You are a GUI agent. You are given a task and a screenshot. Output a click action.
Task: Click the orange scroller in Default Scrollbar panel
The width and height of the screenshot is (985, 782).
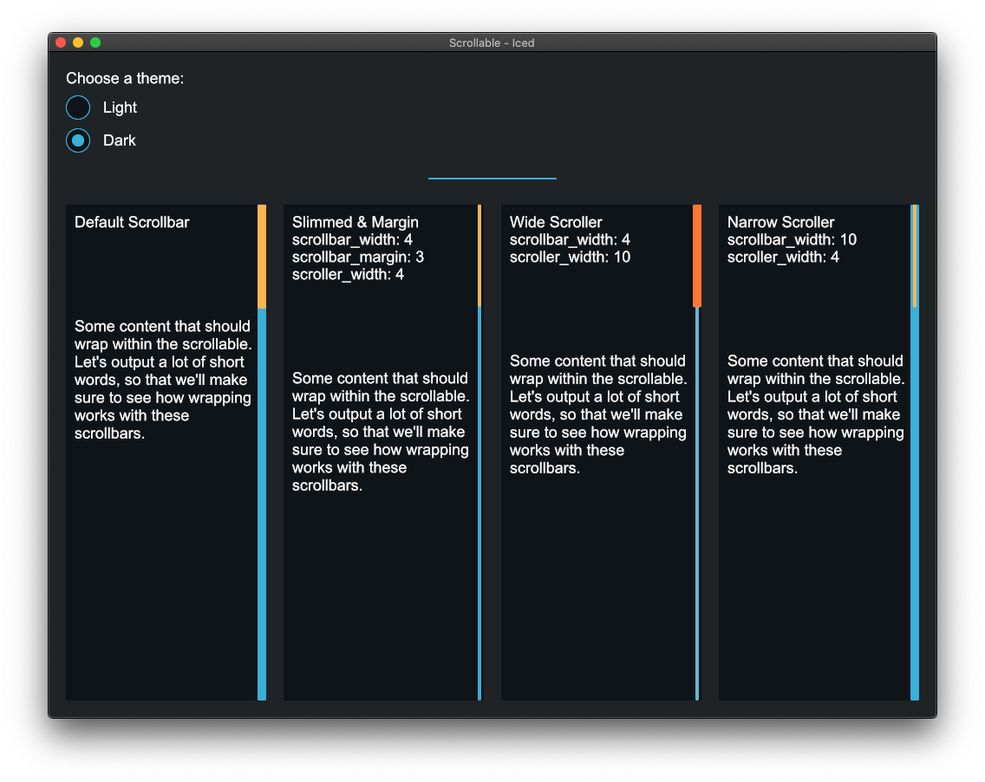(x=262, y=257)
